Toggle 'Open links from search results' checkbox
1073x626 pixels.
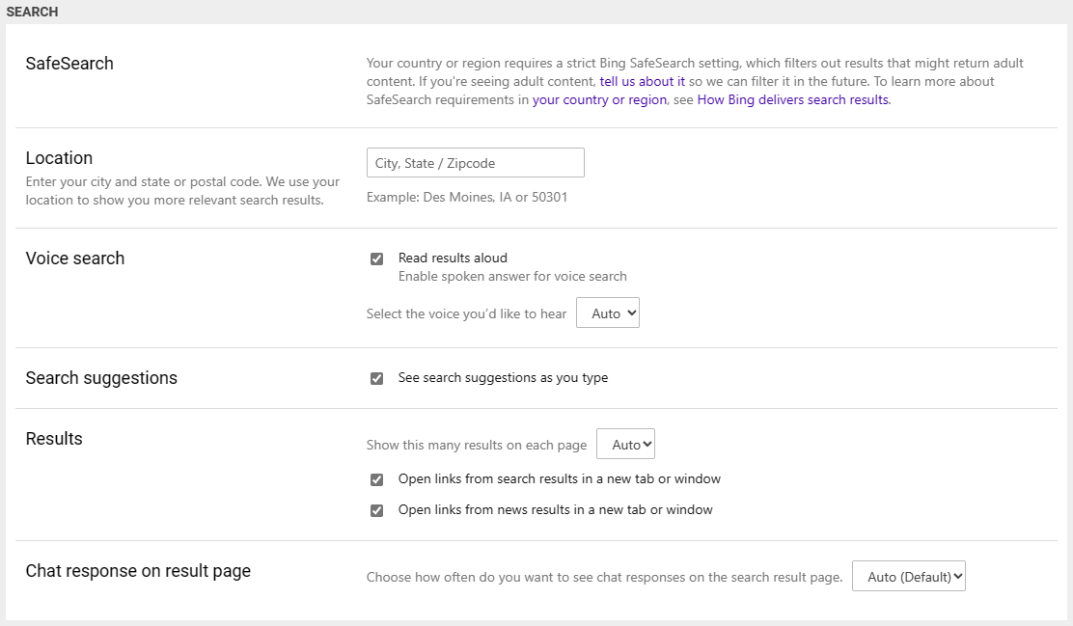[376, 478]
